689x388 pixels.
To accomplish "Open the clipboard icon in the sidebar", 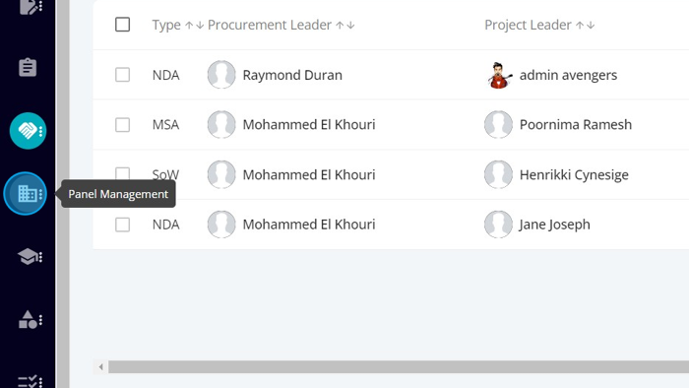I will click(28, 68).
